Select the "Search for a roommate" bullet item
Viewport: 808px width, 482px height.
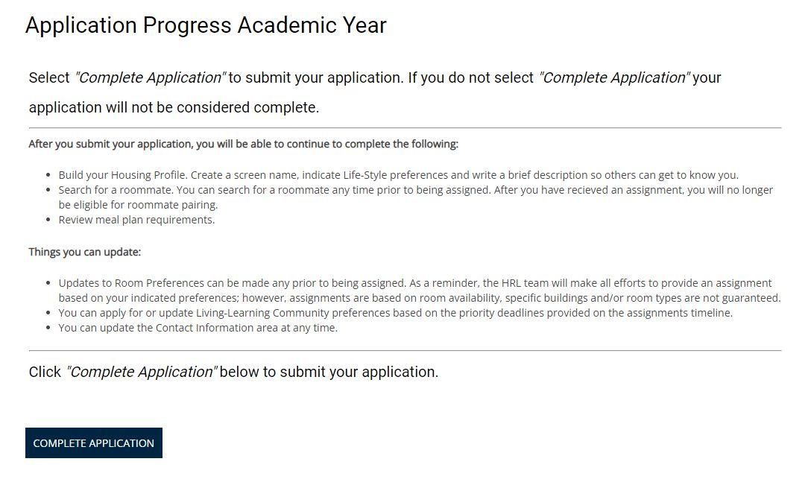pos(414,190)
